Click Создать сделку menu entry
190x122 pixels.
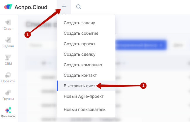80,54
